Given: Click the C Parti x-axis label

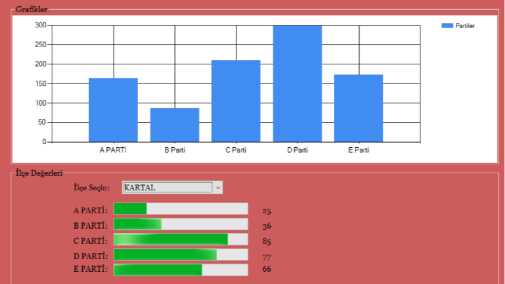Looking at the screenshot, I should click(x=236, y=150).
